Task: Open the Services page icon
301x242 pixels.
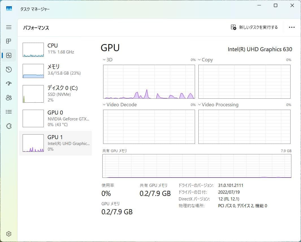Action: click(x=9, y=126)
